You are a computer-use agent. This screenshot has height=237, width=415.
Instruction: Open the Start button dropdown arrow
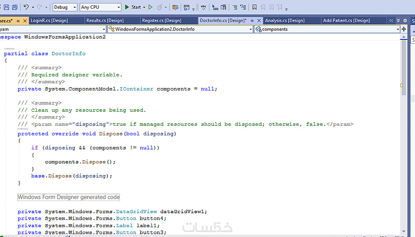click(x=144, y=7)
